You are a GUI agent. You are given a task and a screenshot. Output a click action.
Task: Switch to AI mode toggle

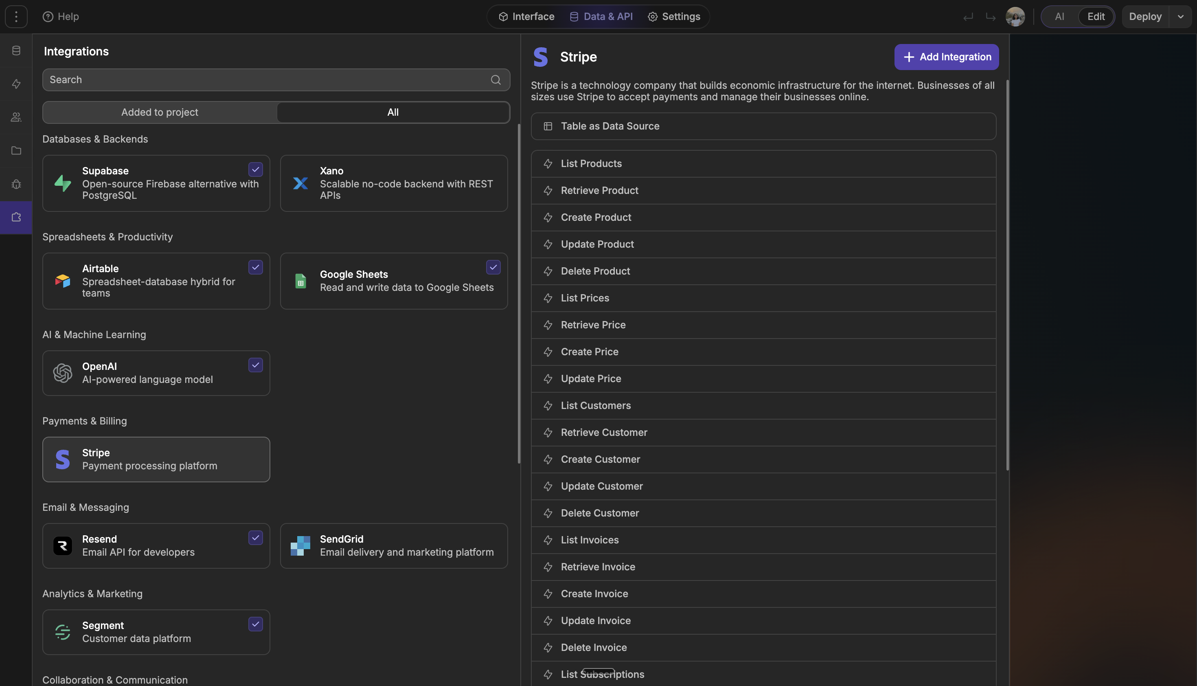coord(1059,16)
